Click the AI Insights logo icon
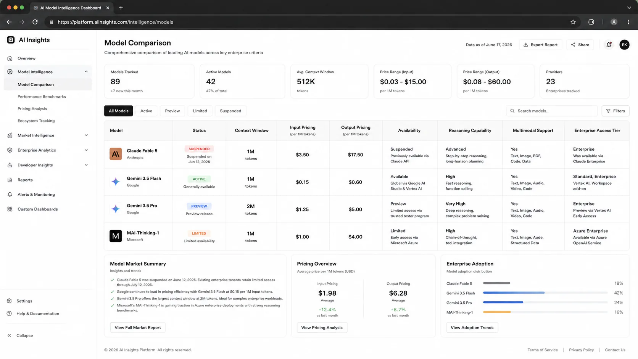Image resolution: width=638 pixels, height=359 pixels. (x=11, y=40)
